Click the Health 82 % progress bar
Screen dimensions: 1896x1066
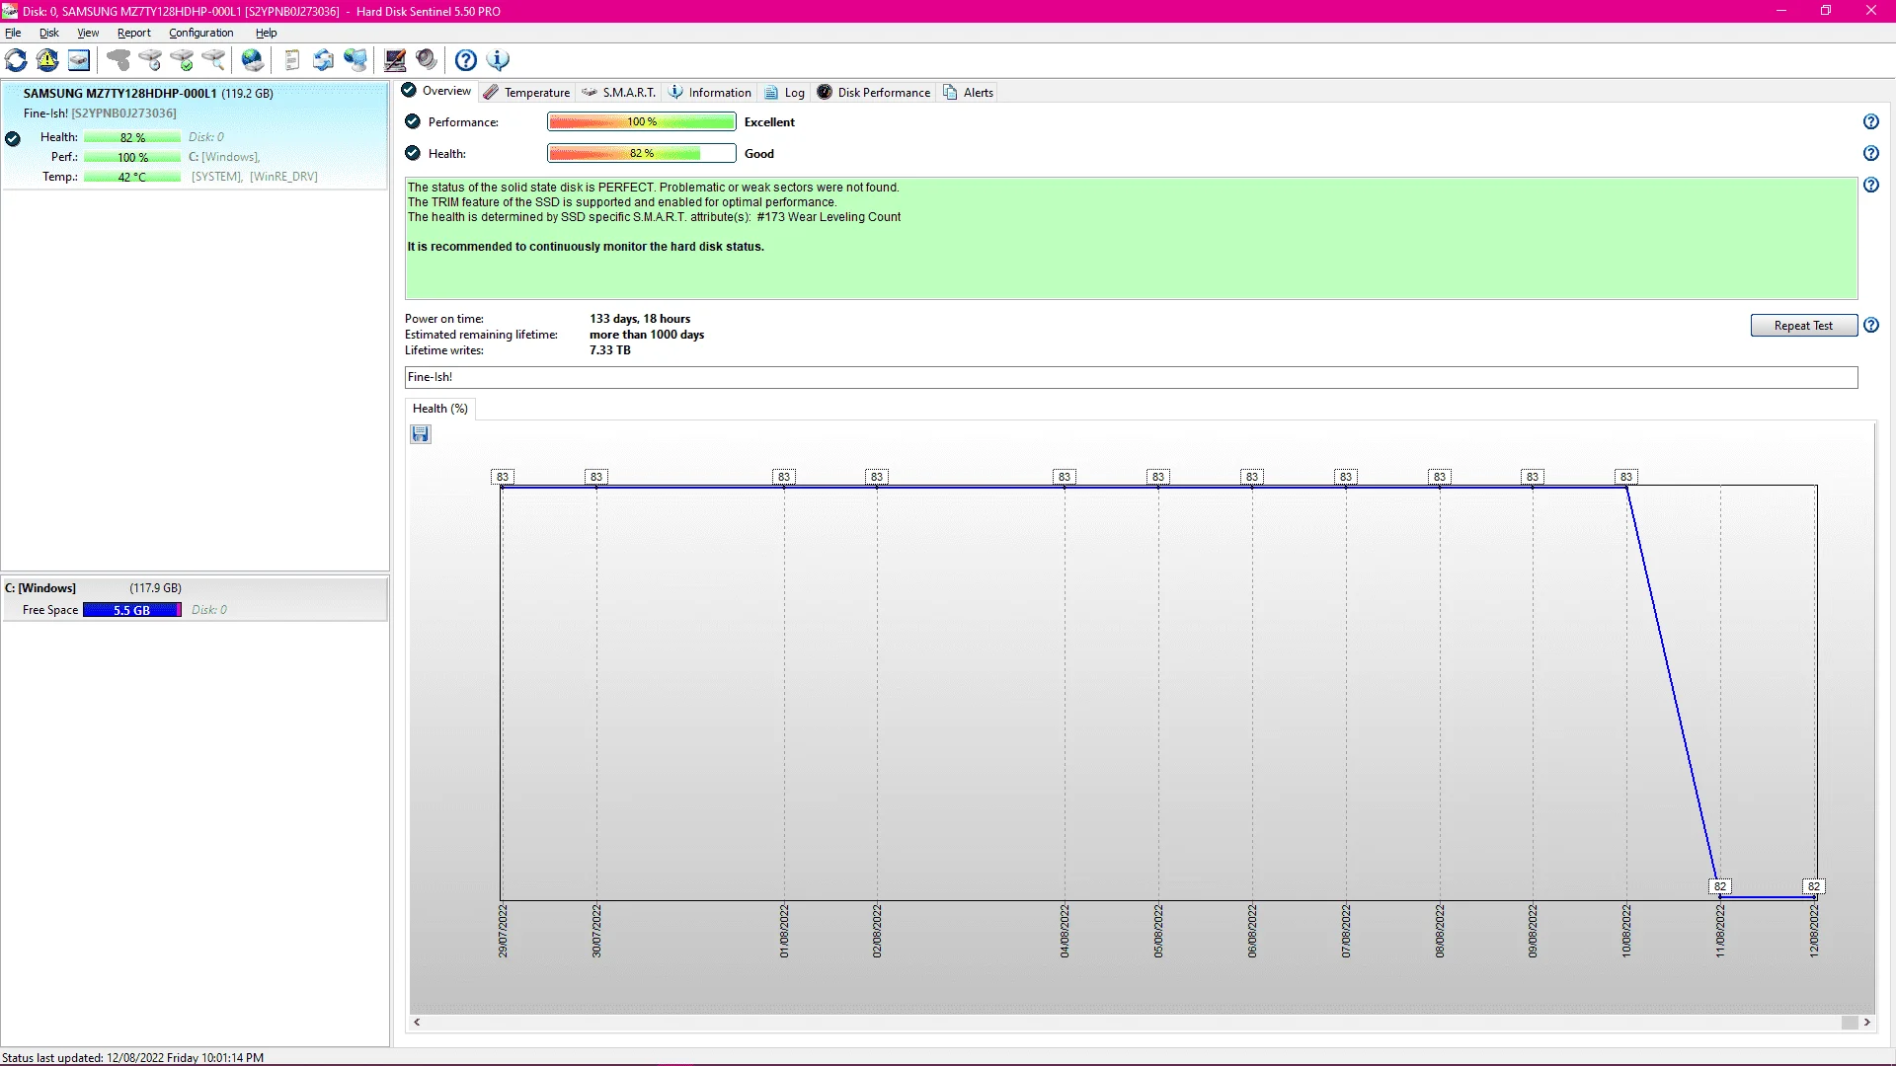642,154
